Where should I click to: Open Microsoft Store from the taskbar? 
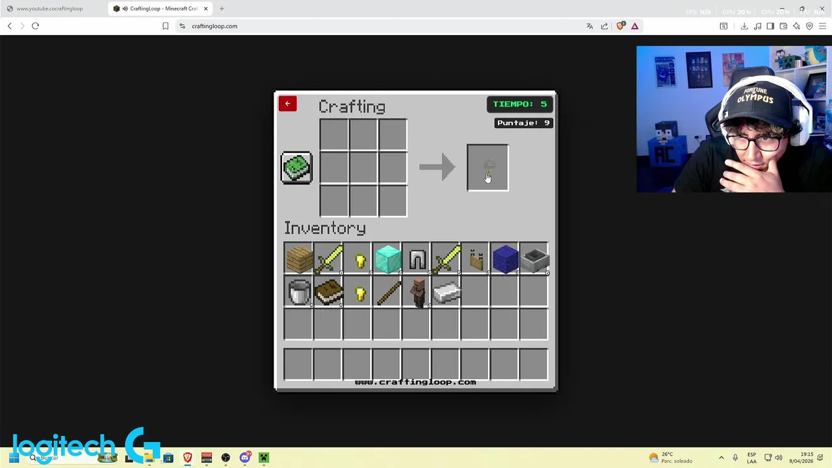168,458
